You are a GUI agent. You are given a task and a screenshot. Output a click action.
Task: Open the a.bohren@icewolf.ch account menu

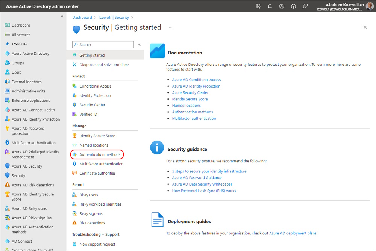coord(344,6)
